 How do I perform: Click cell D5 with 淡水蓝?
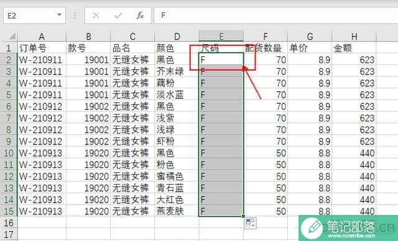point(177,95)
